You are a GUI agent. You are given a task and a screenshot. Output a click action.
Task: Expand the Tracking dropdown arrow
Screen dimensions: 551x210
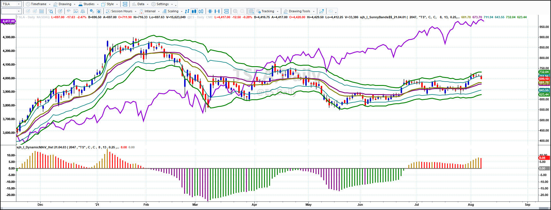coord(278,11)
